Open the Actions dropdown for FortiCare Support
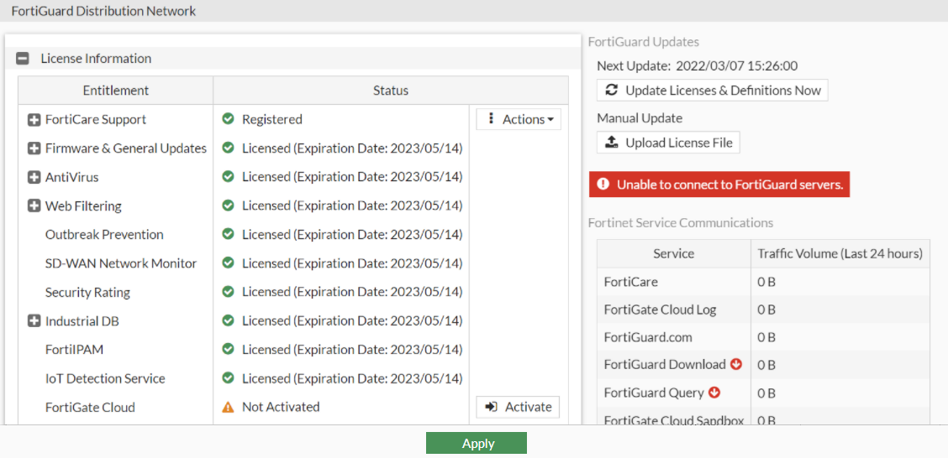Image resolution: width=948 pixels, height=458 pixels. pos(519,119)
